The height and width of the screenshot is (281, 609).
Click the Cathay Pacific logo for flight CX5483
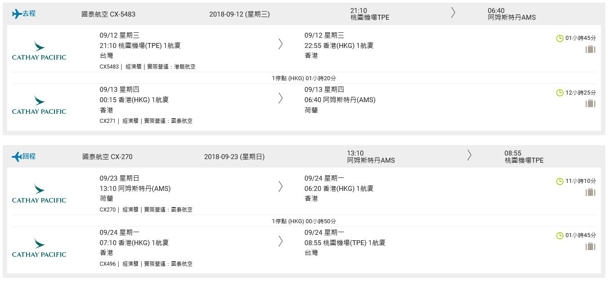(x=39, y=51)
